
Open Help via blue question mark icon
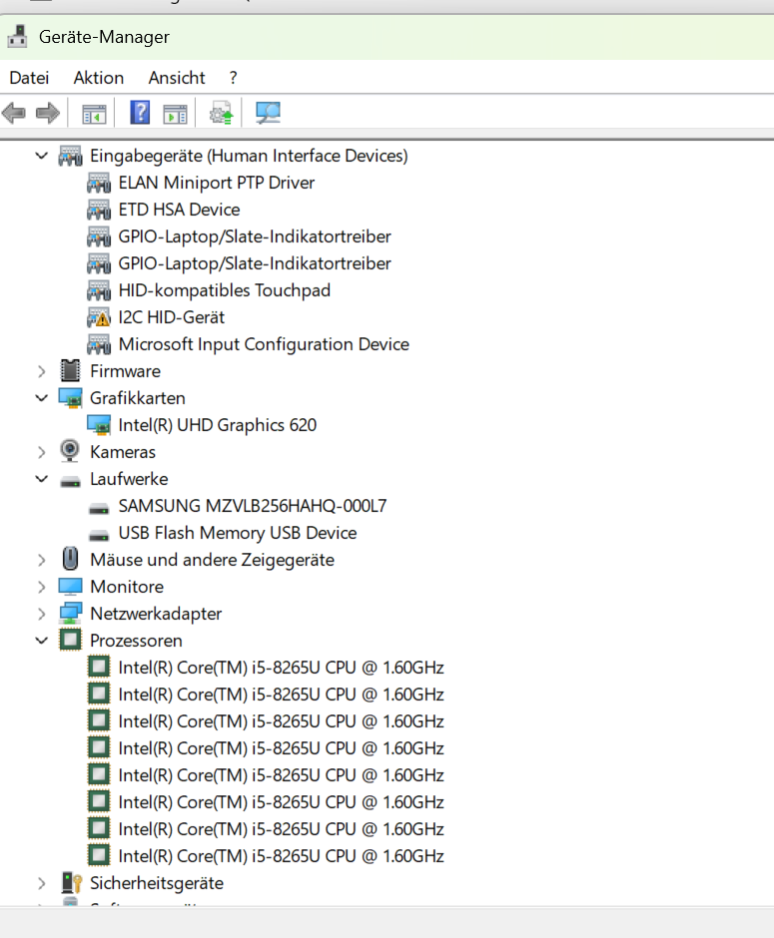[140, 113]
